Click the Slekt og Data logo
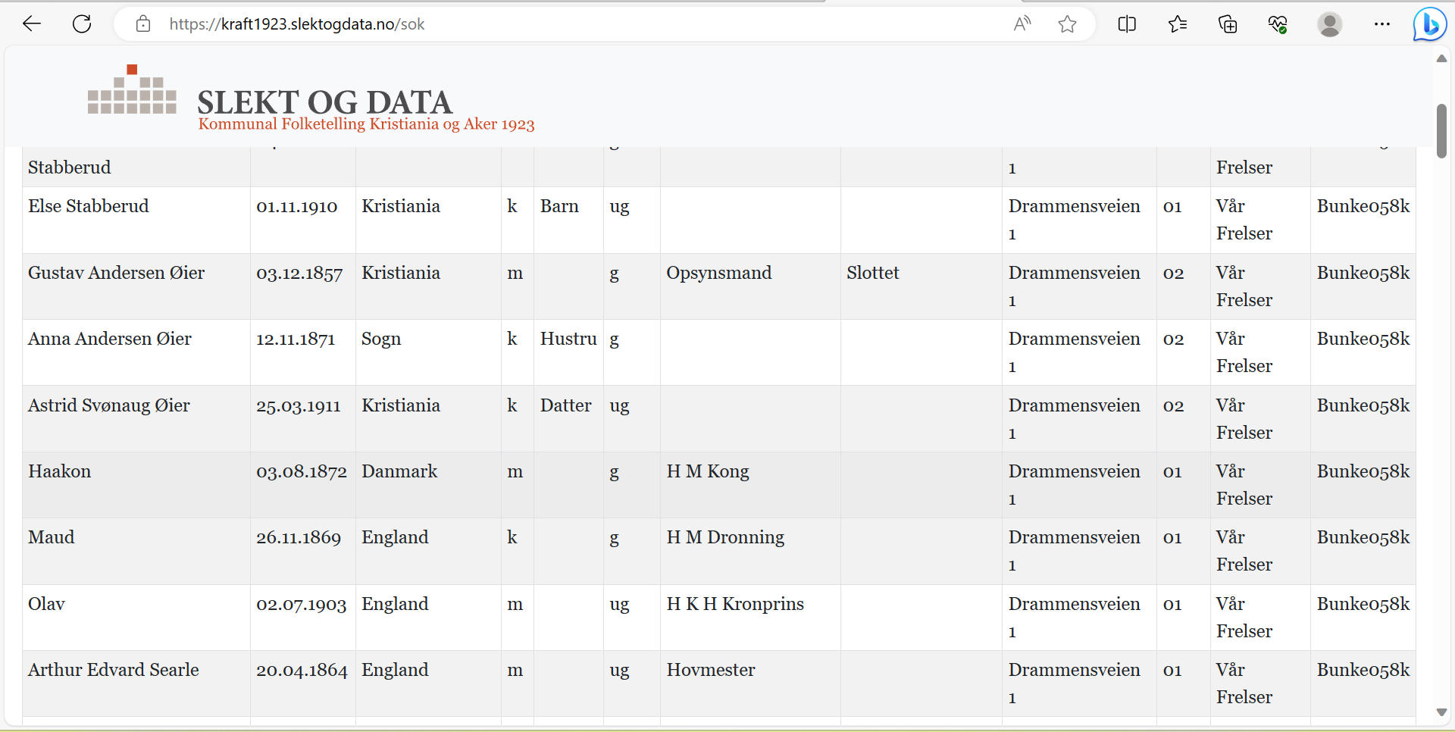The image size is (1455, 732). pyautogui.click(x=132, y=91)
